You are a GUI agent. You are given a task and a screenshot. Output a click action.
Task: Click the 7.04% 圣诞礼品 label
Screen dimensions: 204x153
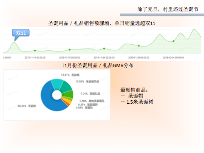click(91, 93)
